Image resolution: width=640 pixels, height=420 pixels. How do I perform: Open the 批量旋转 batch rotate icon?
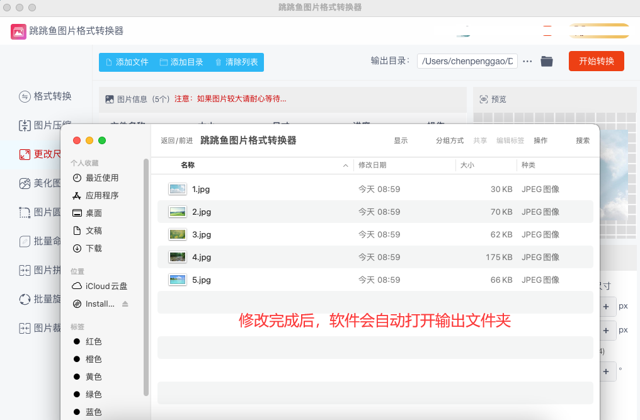(x=25, y=299)
